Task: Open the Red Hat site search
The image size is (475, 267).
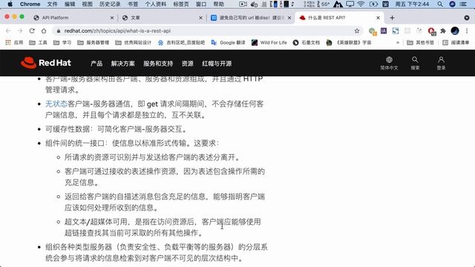Action: point(415,63)
